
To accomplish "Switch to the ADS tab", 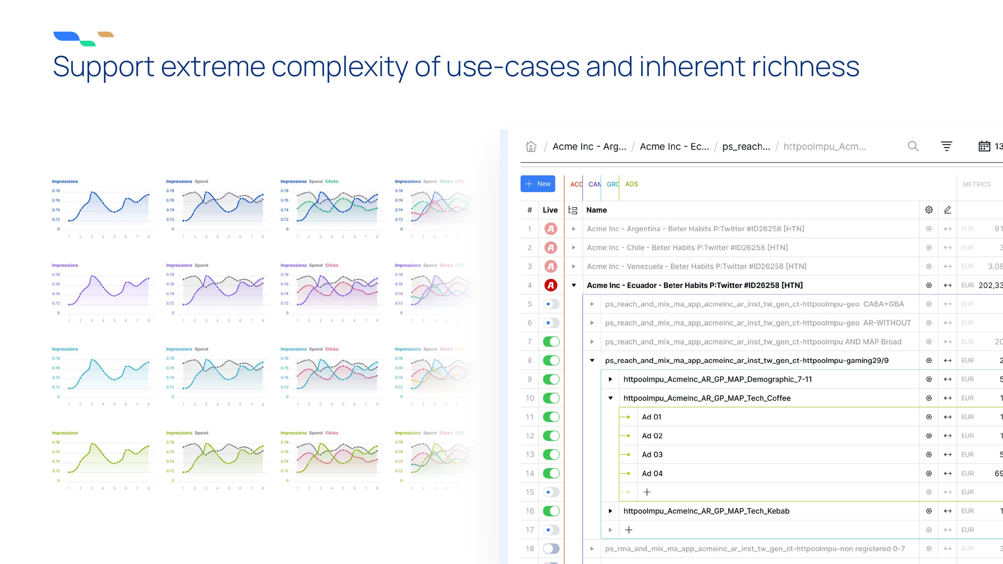I will click(x=631, y=184).
